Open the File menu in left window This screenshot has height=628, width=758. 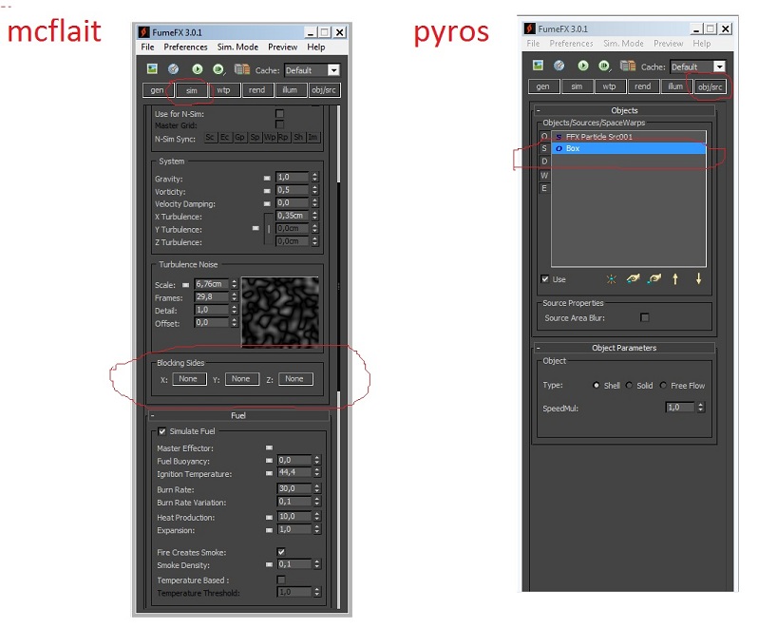tap(147, 47)
